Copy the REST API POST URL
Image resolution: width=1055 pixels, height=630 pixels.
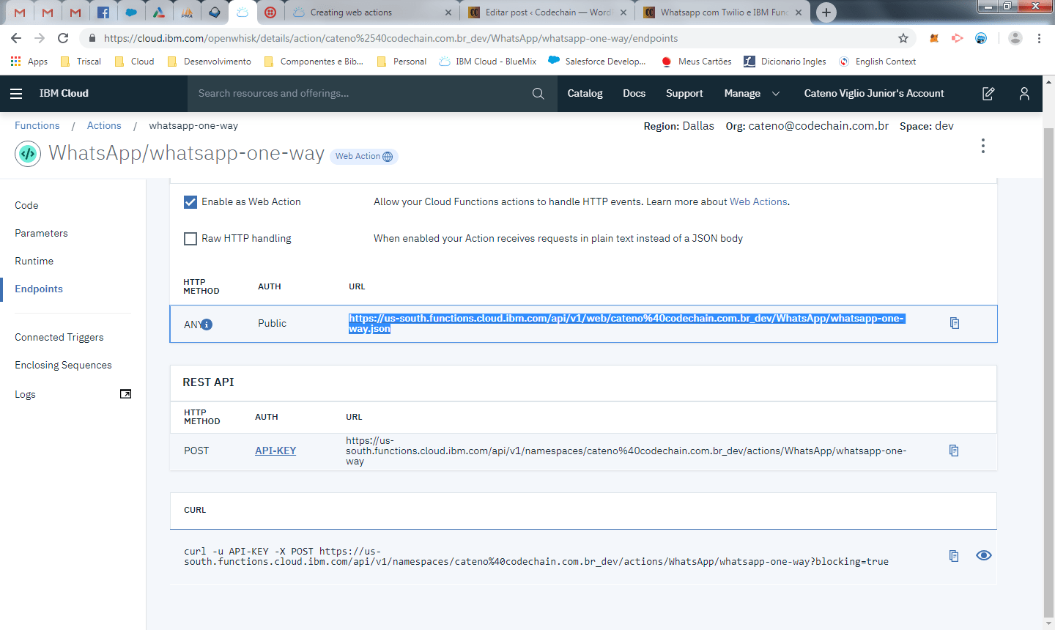[954, 451]
